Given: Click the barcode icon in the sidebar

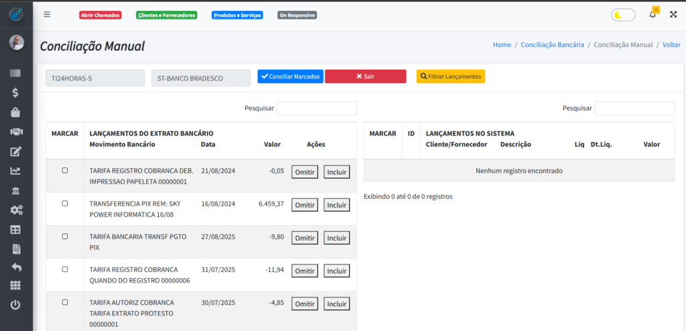Looking at the screenshot, I should coord(16,73).
